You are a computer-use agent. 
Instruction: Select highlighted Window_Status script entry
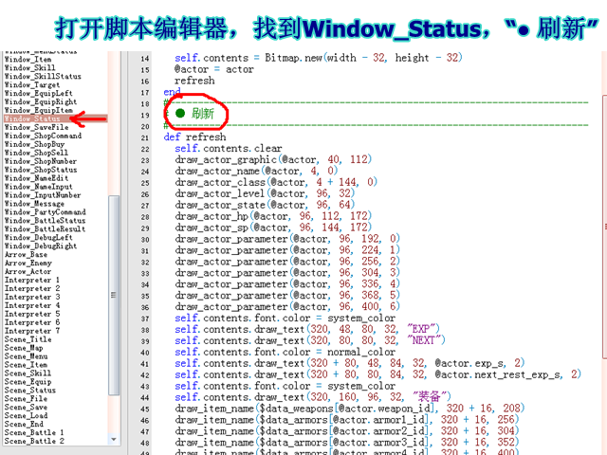coord(55,118)
